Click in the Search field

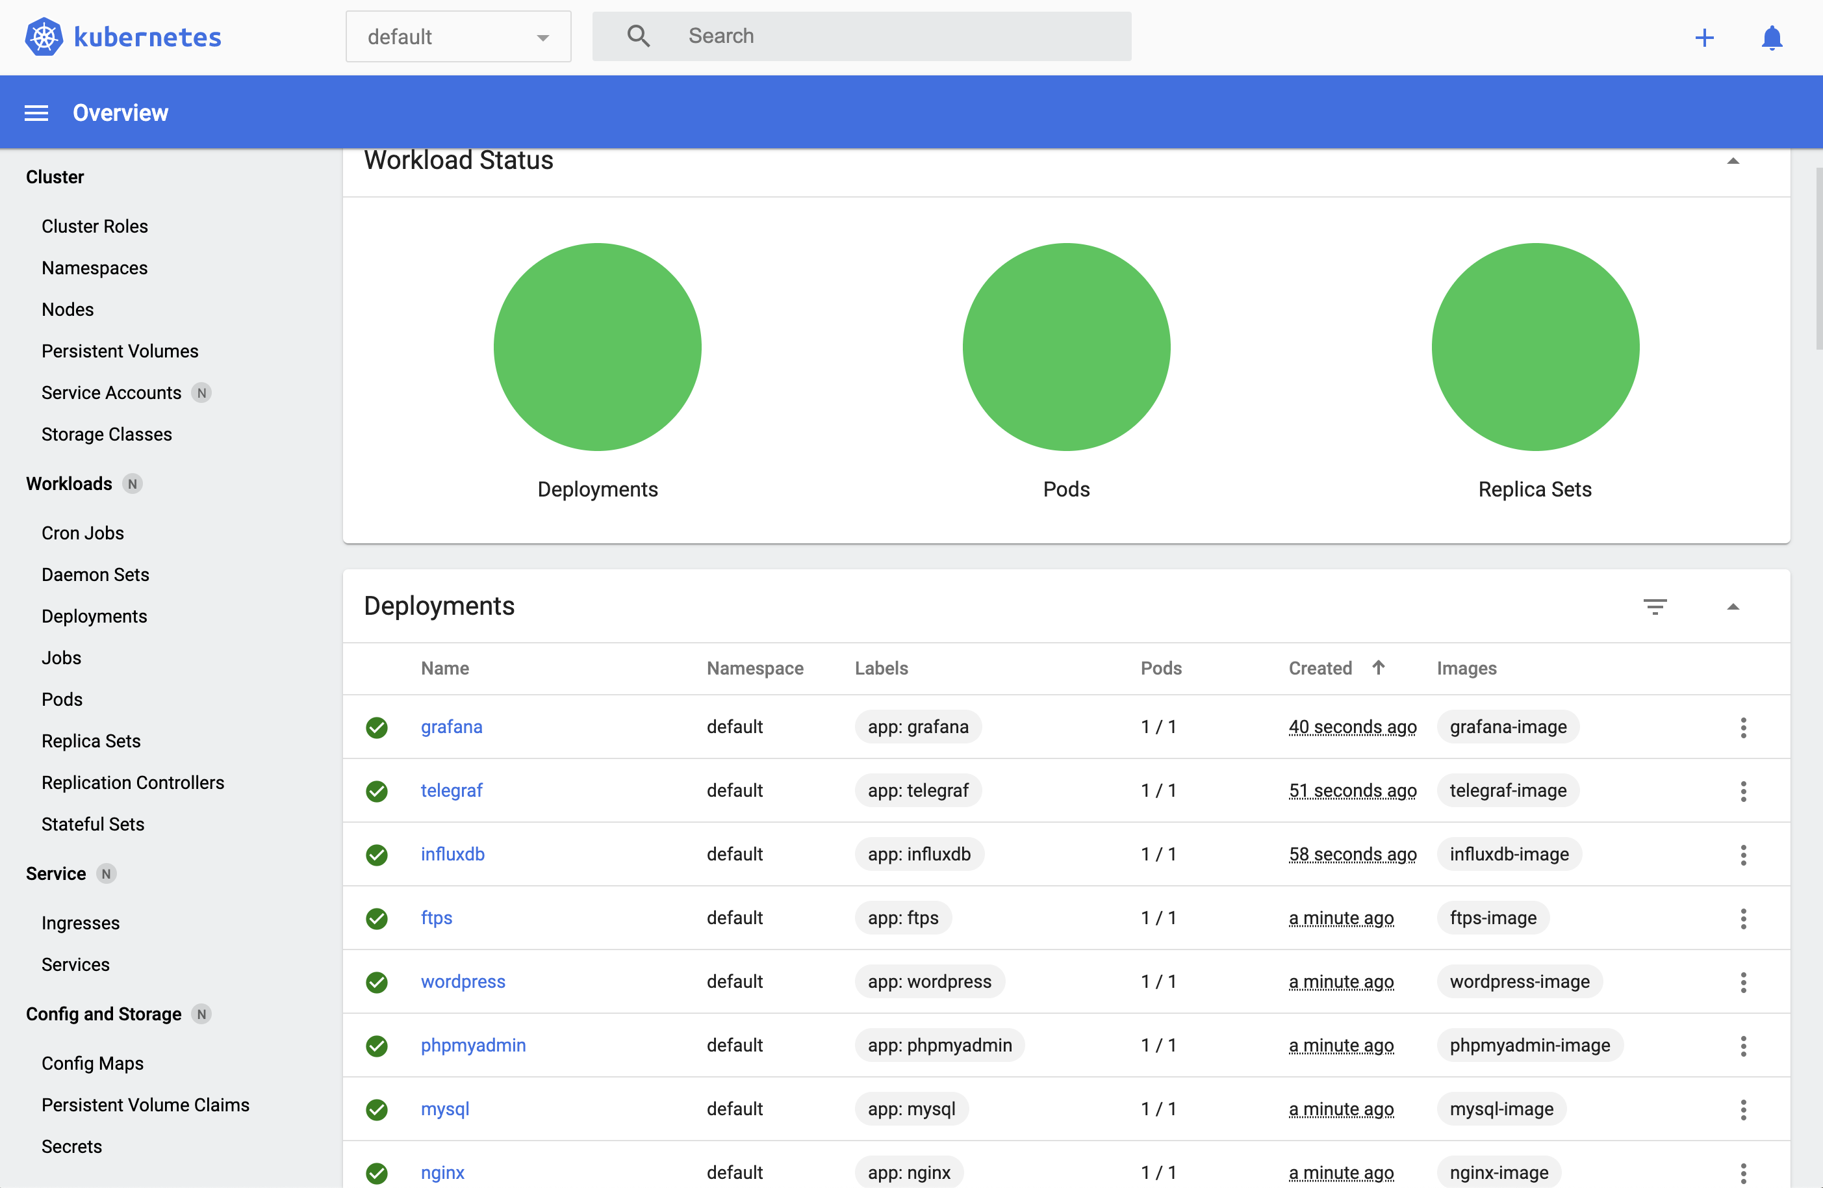point(861,36)
